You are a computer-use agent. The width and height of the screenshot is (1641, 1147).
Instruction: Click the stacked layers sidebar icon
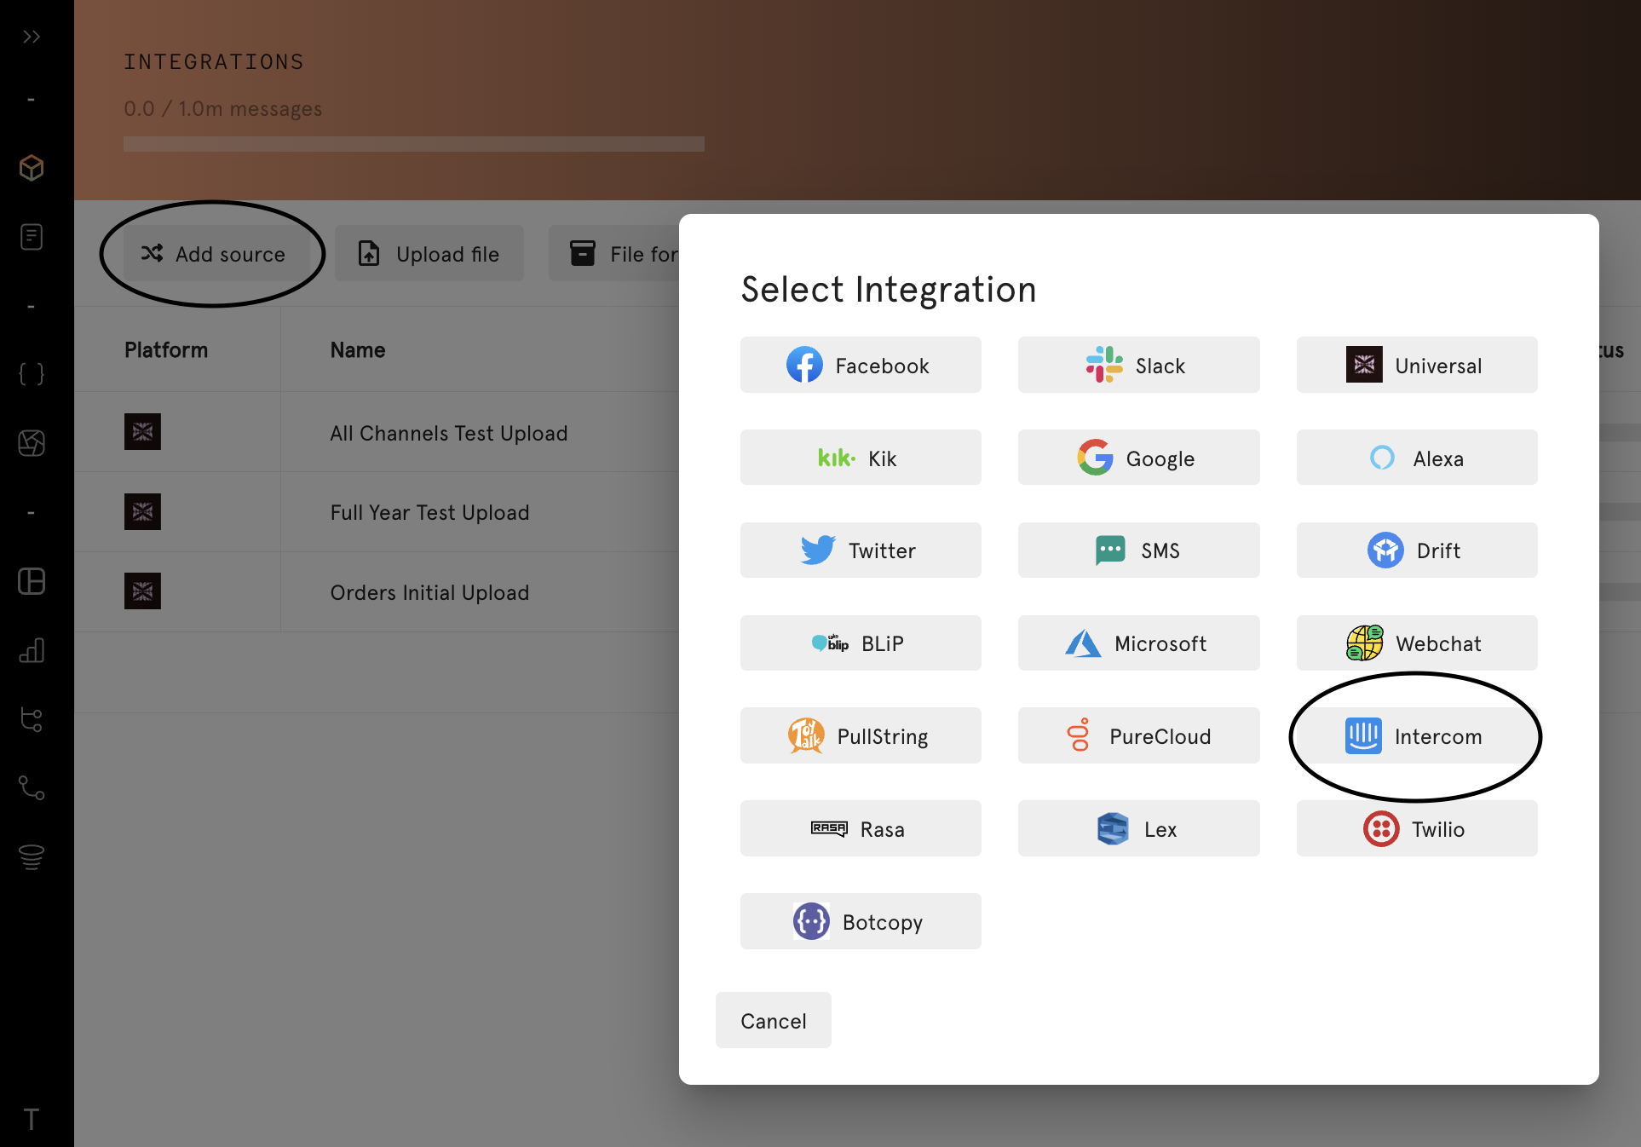pyautogui.click(x=32, y=856)
